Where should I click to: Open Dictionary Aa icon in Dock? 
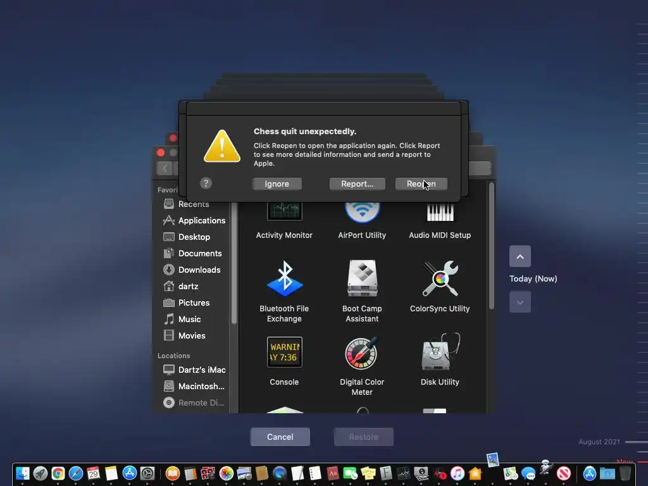333,473
